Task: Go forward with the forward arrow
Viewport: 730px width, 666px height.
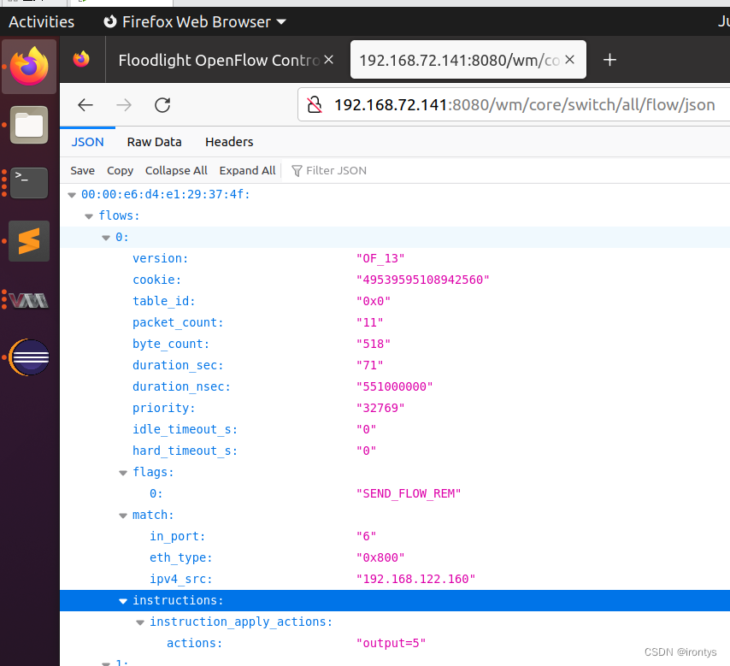Action: click(x=124, y=105)
